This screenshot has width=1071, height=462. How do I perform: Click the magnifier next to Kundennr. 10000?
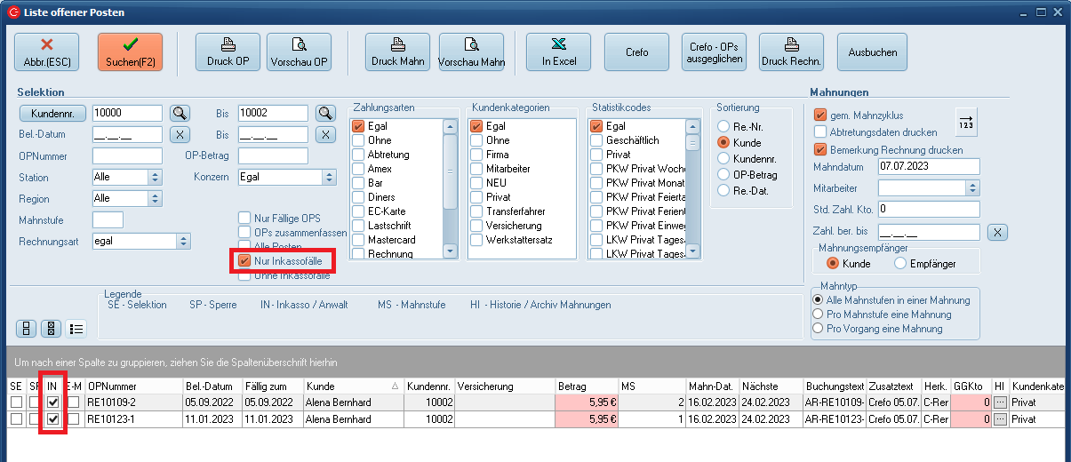[180, 113]
